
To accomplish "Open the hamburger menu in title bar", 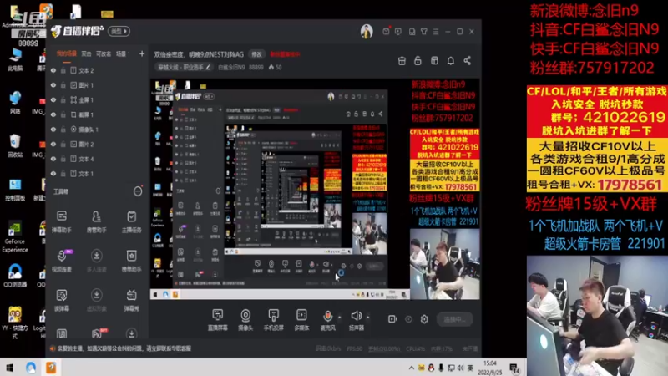I will 436,32.
